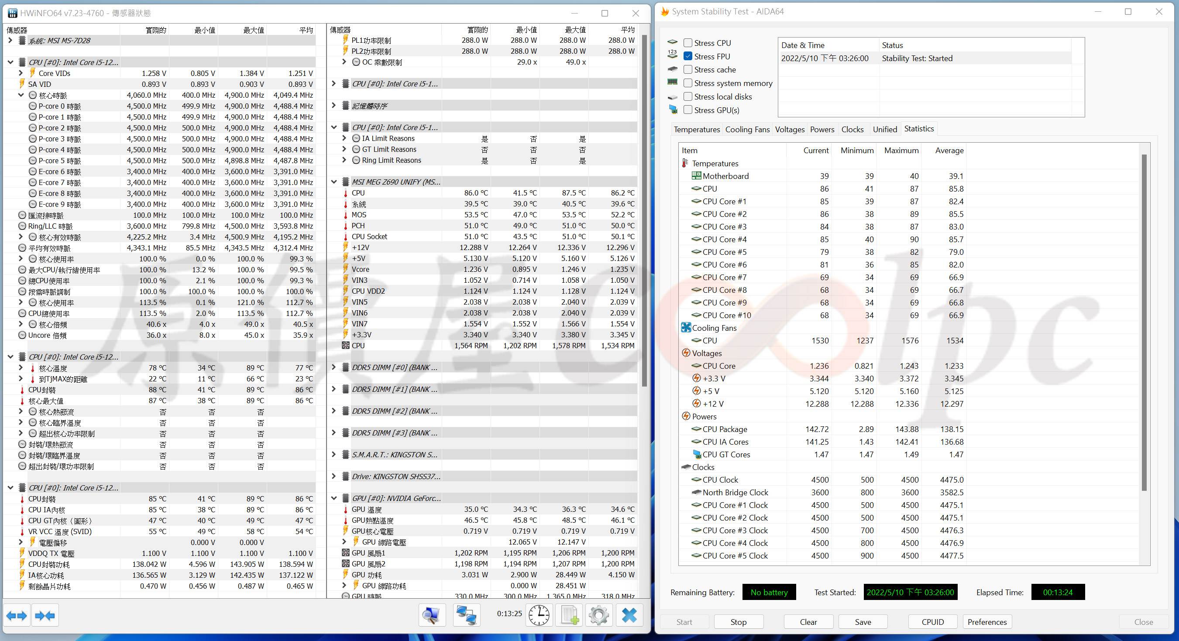Click the Clocks group icon in AIDA64
This screenshot has height=641, width=1179.
point(686,467)
